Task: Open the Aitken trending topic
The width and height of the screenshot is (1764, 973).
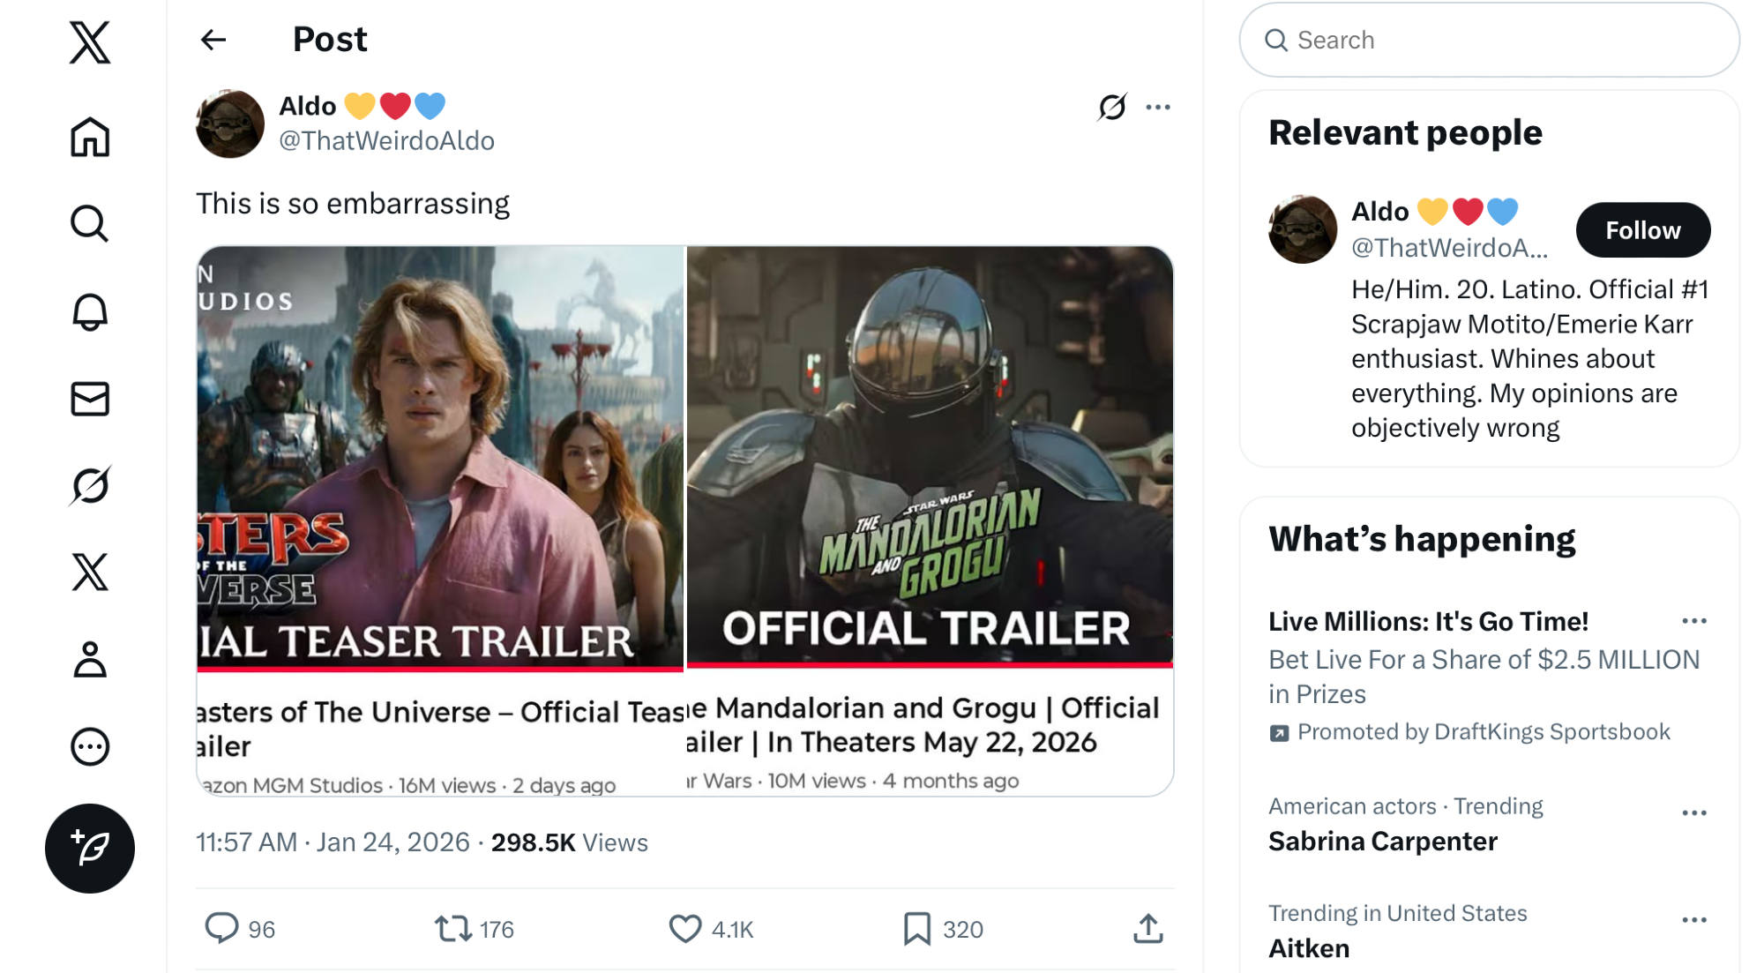Action: pyautogui.click(x=1309, y=948)
